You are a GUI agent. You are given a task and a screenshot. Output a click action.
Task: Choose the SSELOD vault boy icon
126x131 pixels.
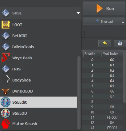[x=6, y=113]
